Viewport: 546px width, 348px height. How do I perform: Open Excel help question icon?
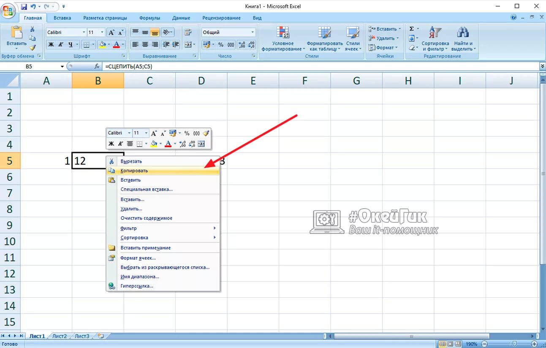pyautogui.click(x=513, y=18)
